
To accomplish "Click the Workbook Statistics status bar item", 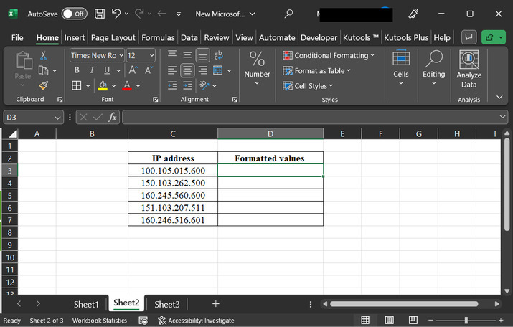I will [x=100, y=321].
